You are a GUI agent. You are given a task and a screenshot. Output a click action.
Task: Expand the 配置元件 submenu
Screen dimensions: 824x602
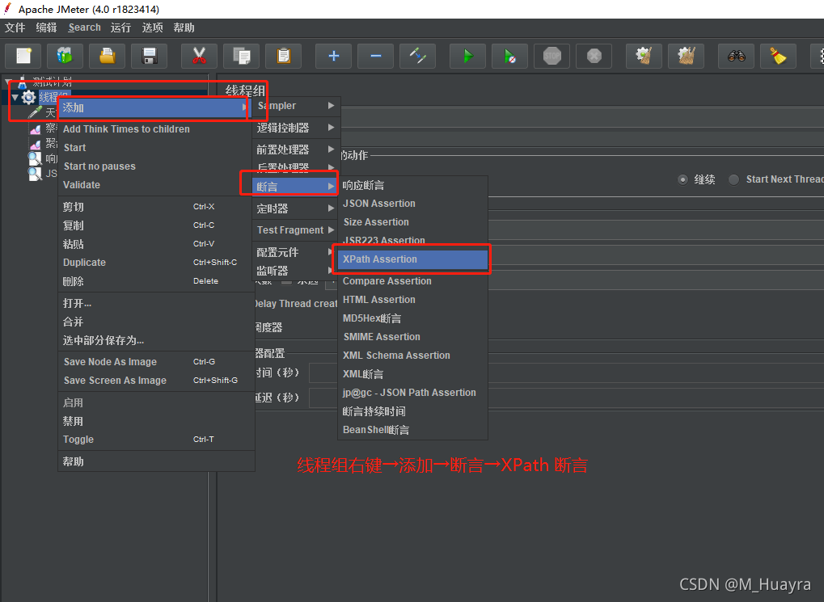click(x=294, y=252)
